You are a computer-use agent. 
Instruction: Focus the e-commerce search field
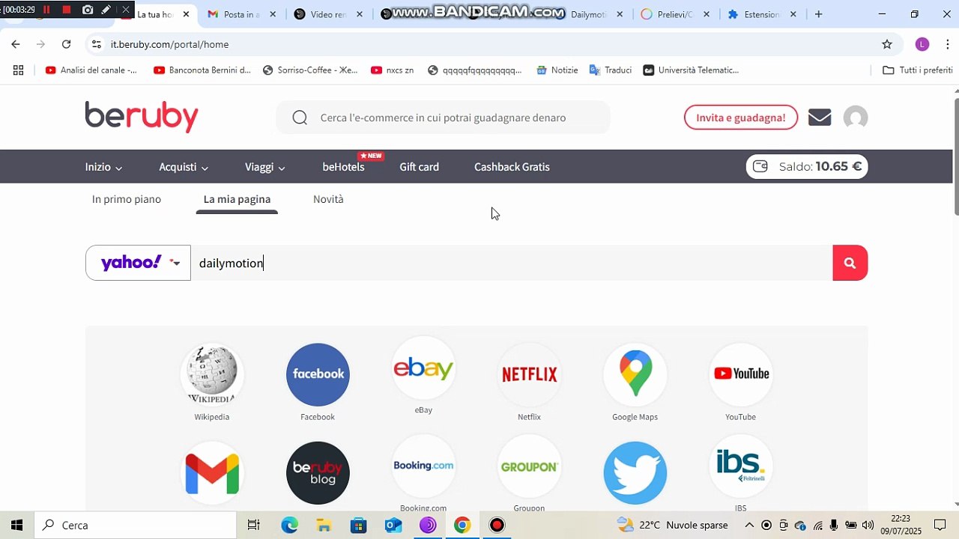[x=443, y=118]
